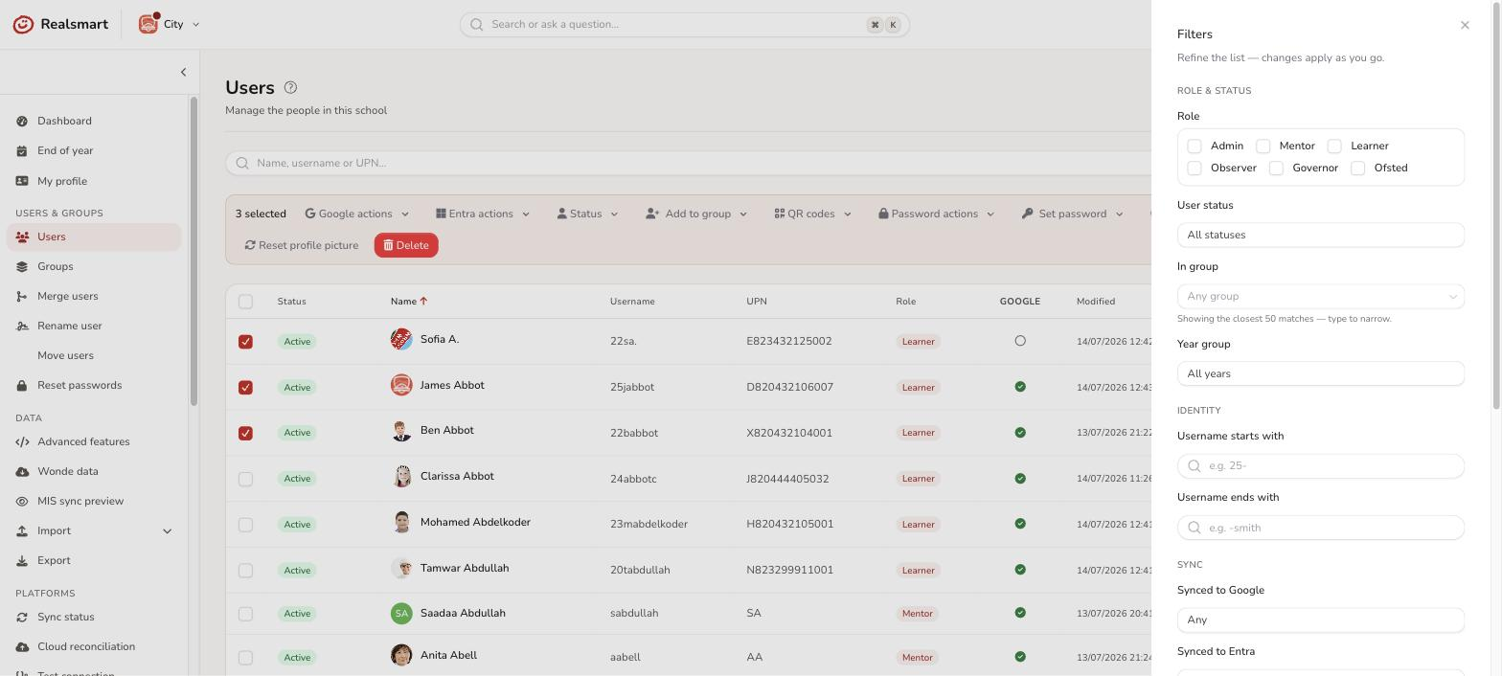The width and height of the screenshot is (1502, 676).
Task: Click Sofia A.'s profile avatar
Action: click(401, 339)
